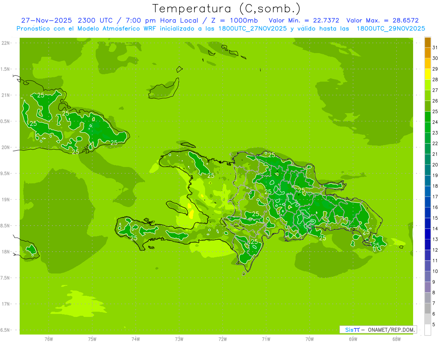Click the legend value '28'

click(435, 79)
